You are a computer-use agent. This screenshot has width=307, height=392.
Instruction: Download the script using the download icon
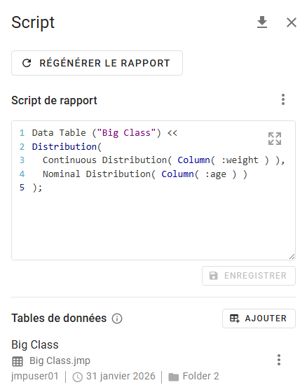tap(262, 22)
